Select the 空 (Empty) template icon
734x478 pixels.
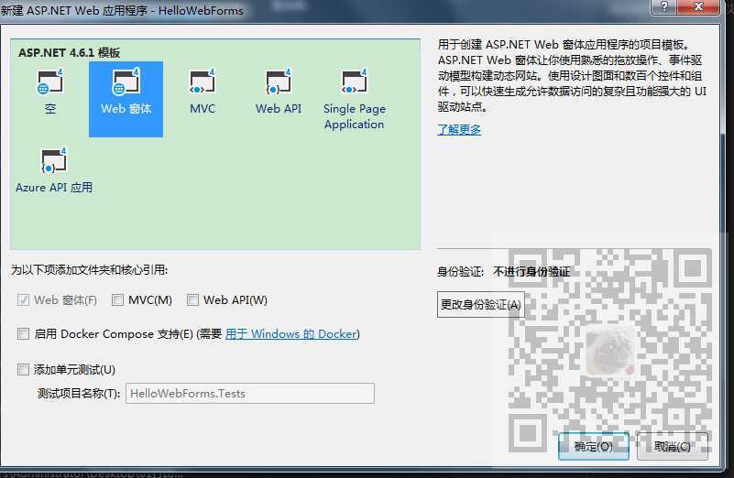(50, 82)
